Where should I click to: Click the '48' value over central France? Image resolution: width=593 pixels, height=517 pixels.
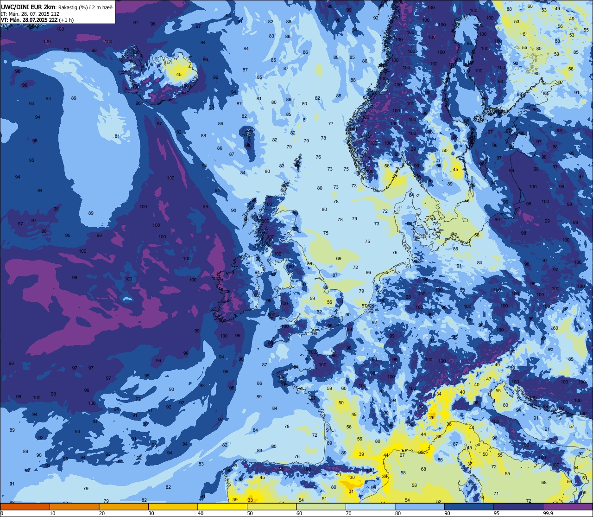click(354, 415)
